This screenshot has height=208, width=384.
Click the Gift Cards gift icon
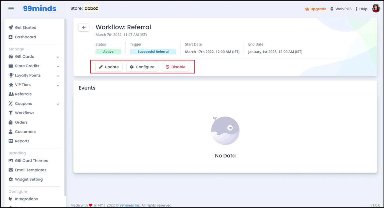pyautogui.click(x=11, y=57)
